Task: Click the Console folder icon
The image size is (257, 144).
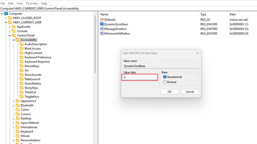Action: [14, 31]
